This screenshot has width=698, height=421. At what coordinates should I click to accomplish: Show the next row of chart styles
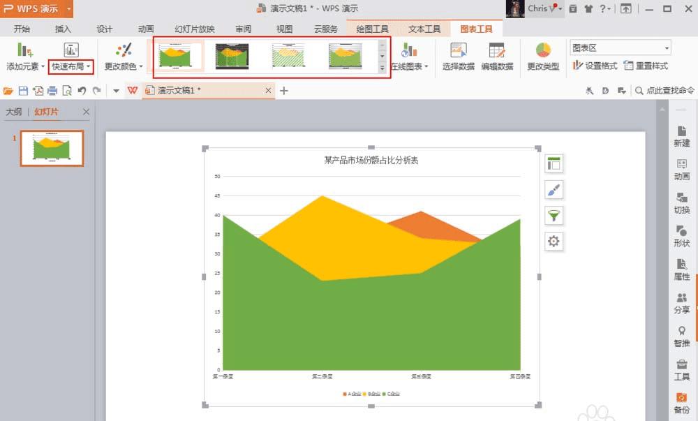click(383, 56)
